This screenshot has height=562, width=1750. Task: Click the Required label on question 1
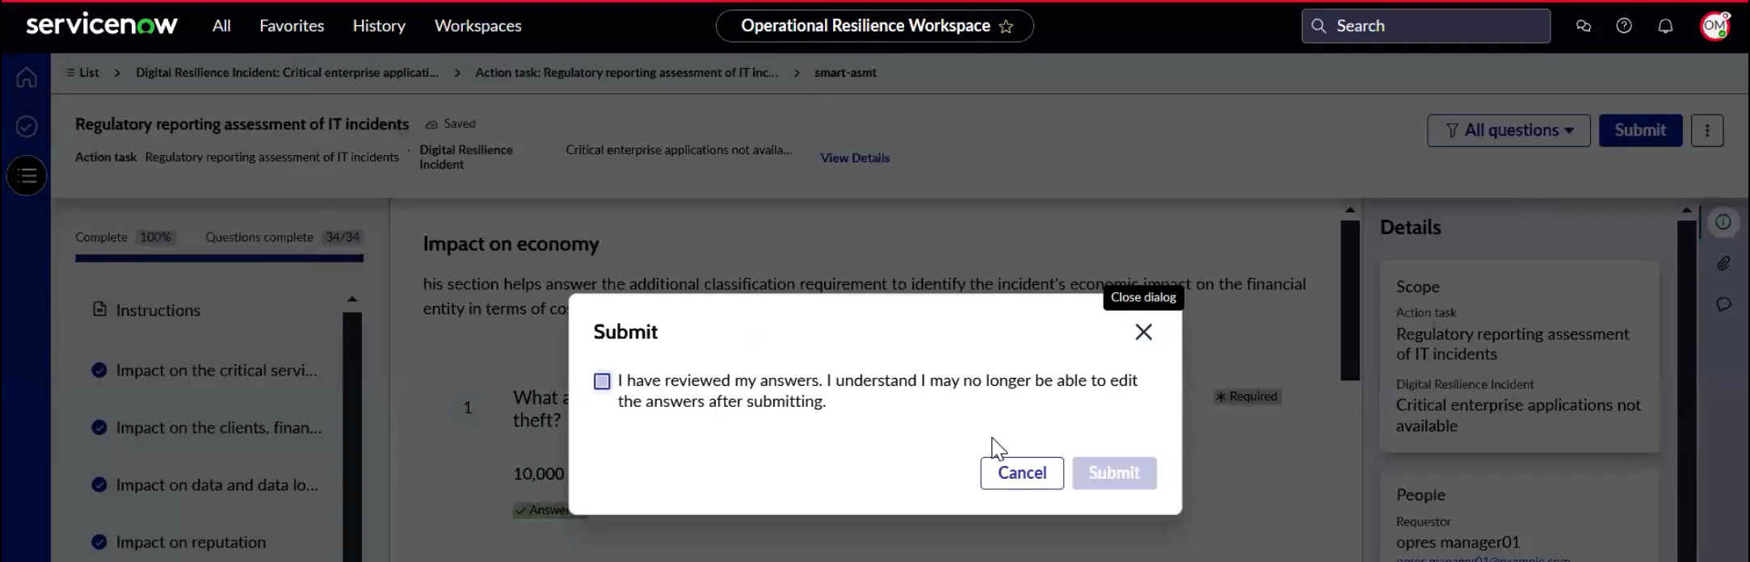[x=1247, y=396]
